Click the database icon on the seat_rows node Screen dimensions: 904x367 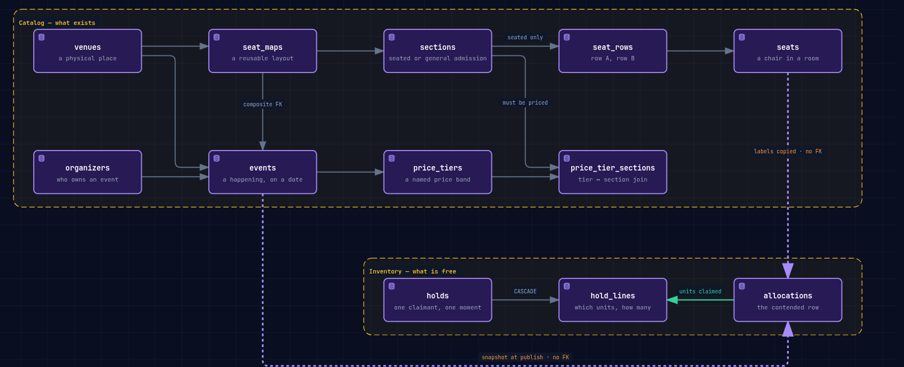point(567,37)
